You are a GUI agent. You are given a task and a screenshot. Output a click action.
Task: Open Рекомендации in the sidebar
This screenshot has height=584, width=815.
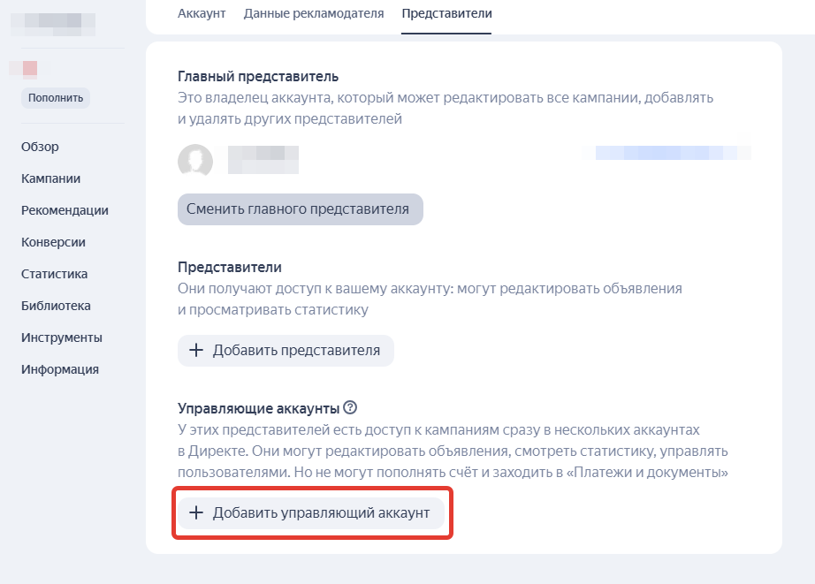(x=57, y=210)
